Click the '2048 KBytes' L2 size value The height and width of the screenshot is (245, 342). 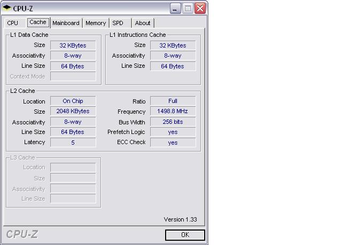(x=73, y=111)
